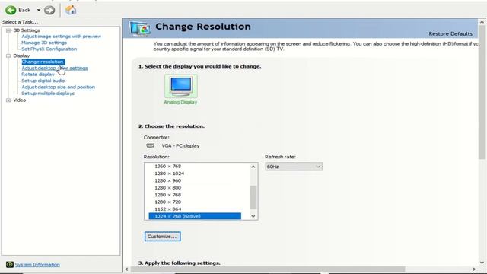The width and height of the screenshot is (487, 274).
Task: Open the System Information link
Action: (37, 265)
